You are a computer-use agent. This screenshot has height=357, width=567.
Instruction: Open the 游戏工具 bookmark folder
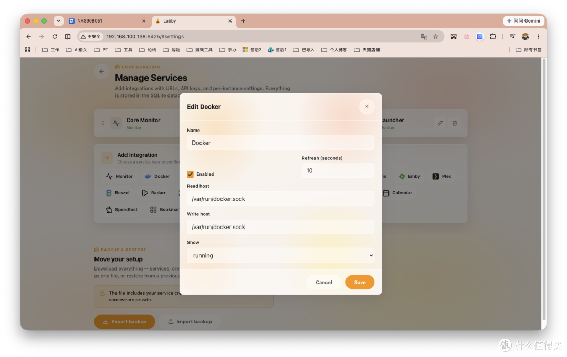199,50
